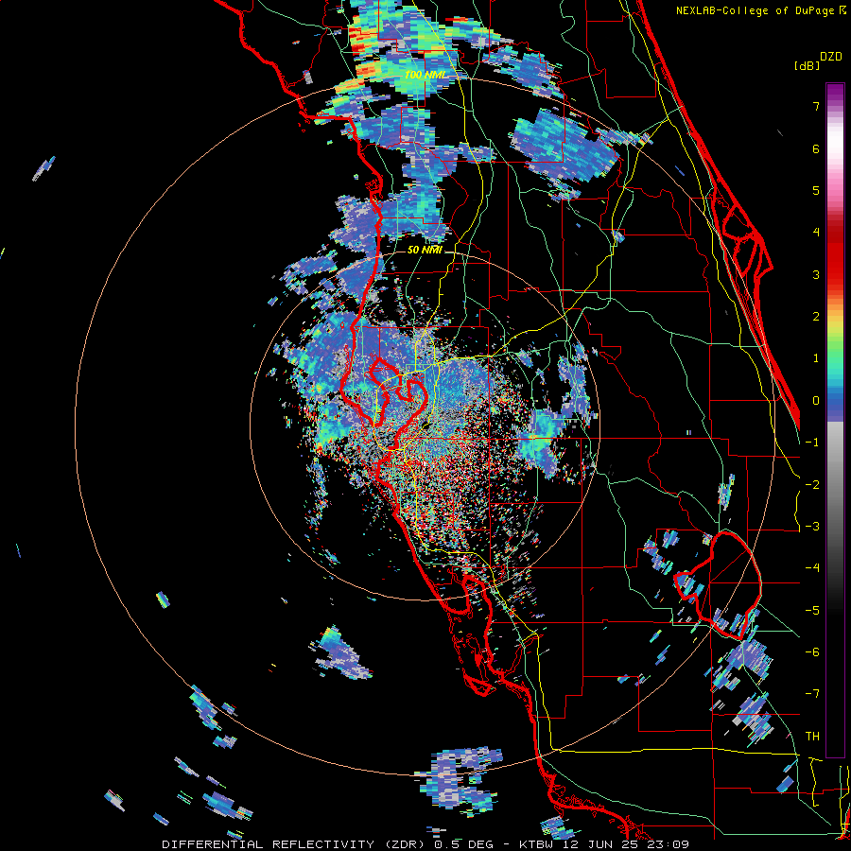
Task: Click the 50 NMI range ring label
Action: 425,250
